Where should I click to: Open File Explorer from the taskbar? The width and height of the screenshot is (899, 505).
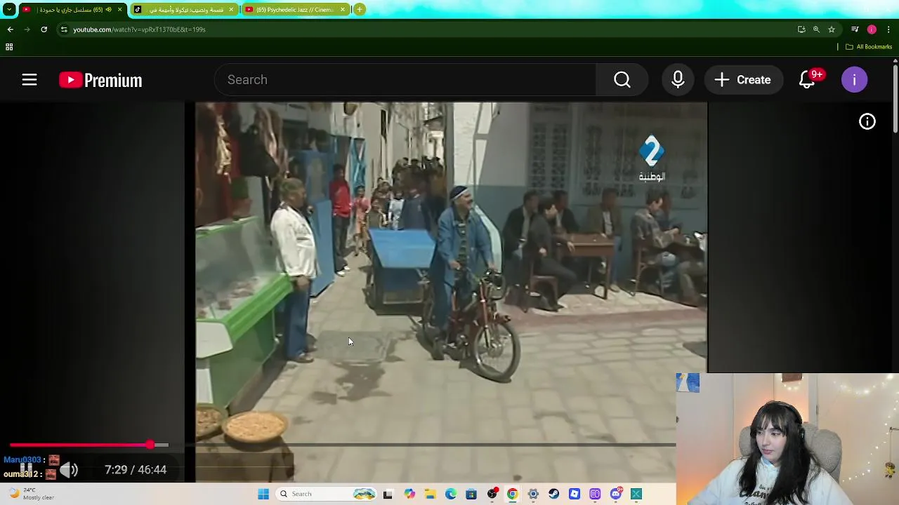pyautogui.click(x=430, y=494)
